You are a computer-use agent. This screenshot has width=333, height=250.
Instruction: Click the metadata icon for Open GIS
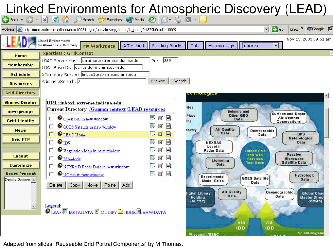tap(152, 118)
